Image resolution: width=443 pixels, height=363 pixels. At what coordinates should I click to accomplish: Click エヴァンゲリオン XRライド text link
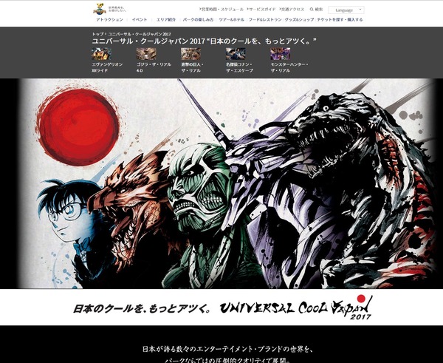pos(107,67)
